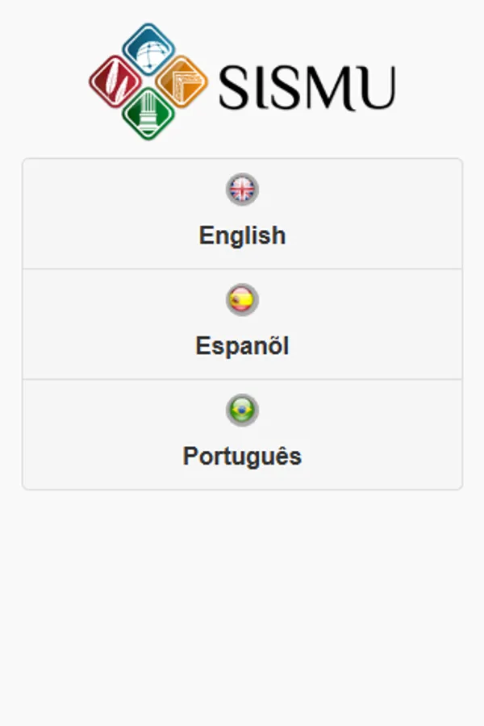The width and height of the screenshot is (484, 726).
Task: Tap the letter U ending SISMU
Action: pyautogui.click(x=376, y=88)
